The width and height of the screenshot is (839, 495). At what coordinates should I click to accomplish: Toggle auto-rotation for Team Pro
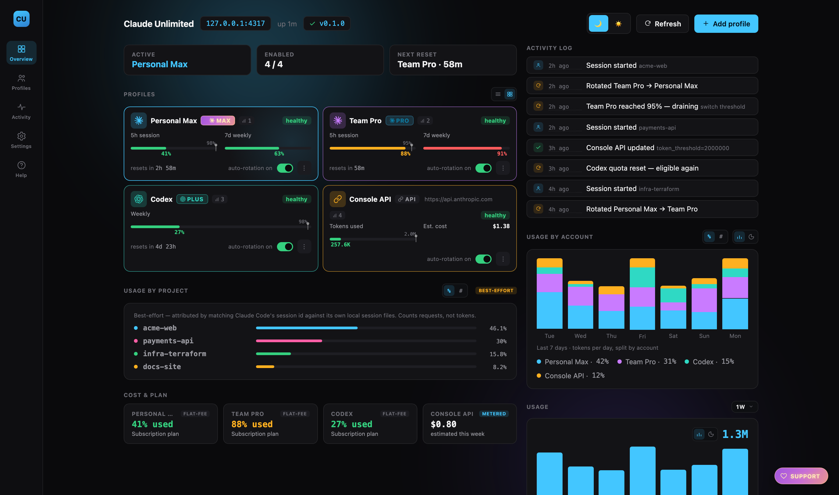click(483, 168)
